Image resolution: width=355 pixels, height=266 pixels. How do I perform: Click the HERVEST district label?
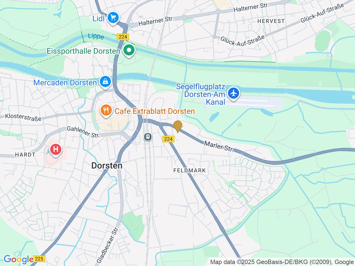tap(271, 21)
